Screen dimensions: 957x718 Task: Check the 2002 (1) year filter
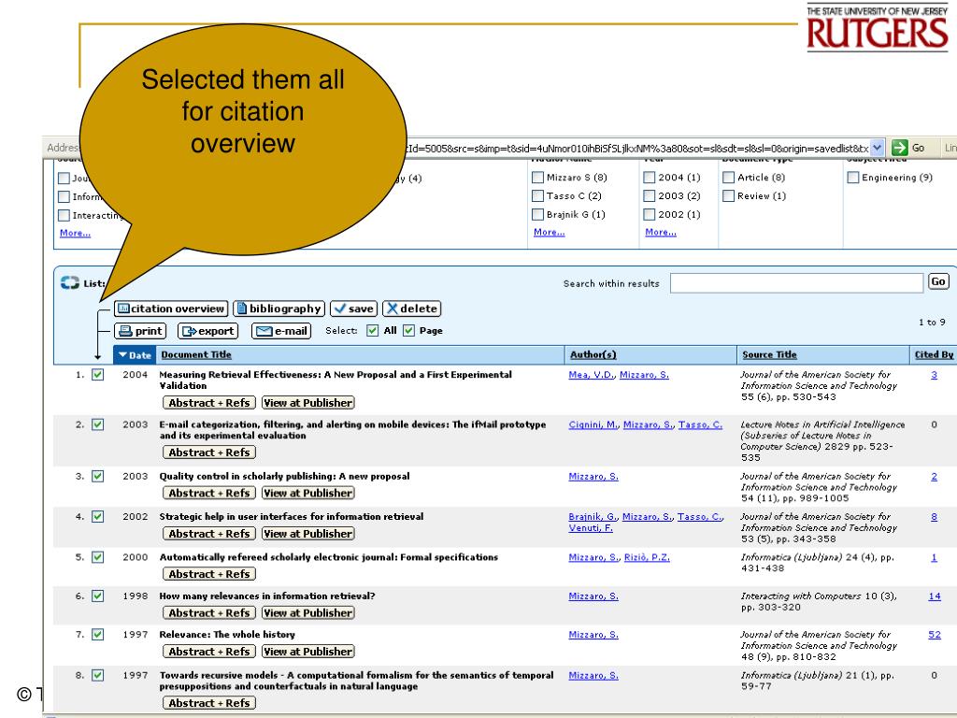pos(650,214)
